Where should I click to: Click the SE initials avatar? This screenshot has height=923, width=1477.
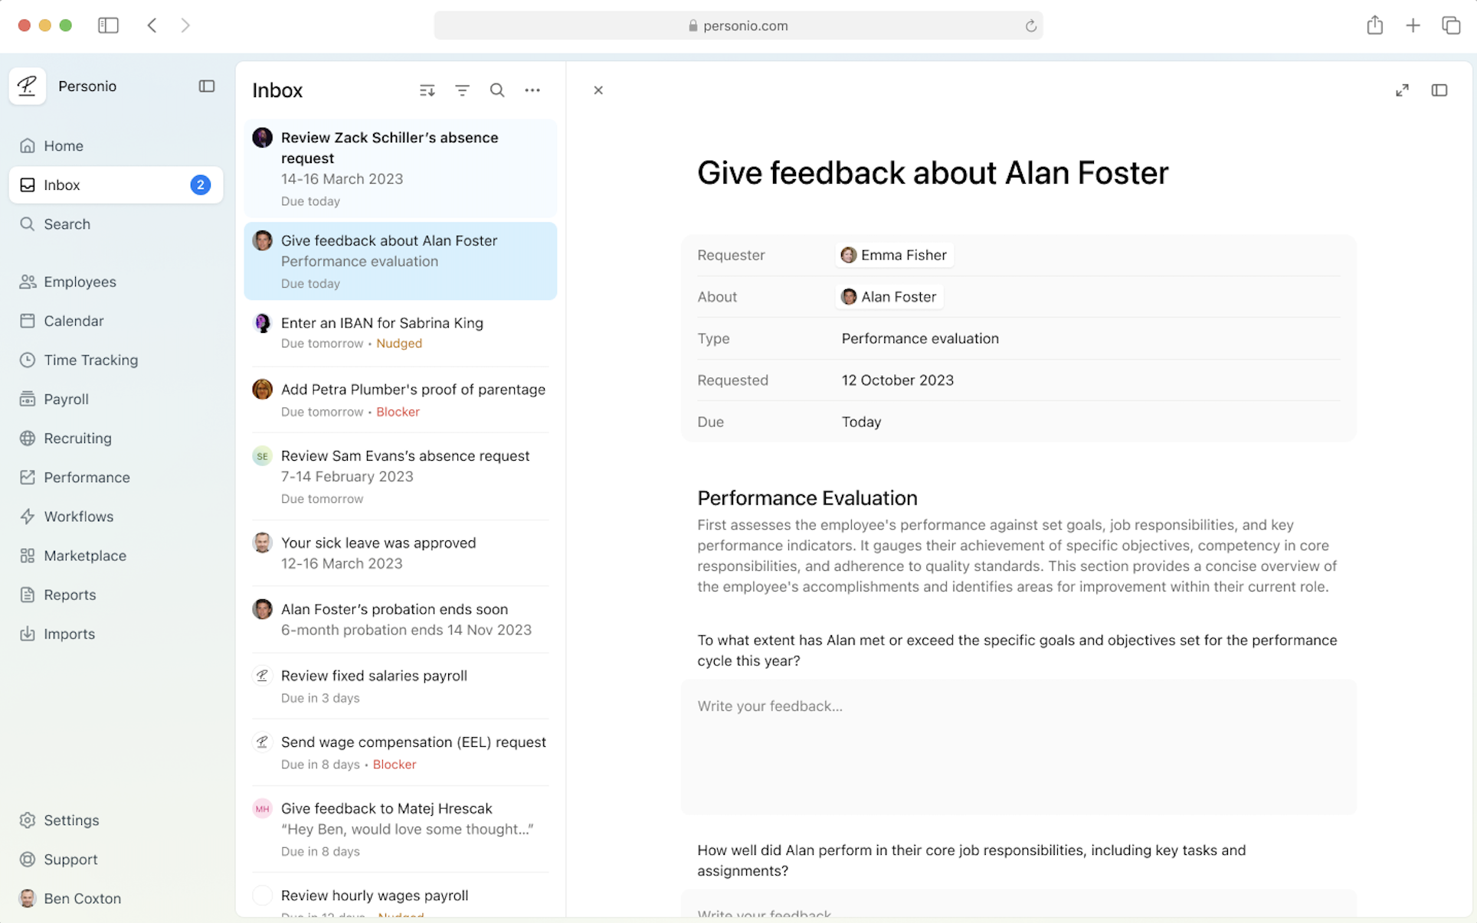[263, 455]
